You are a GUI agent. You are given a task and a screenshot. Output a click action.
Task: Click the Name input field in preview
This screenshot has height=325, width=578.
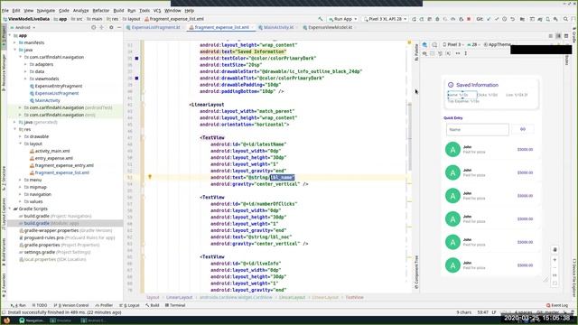tap(478, 130)
